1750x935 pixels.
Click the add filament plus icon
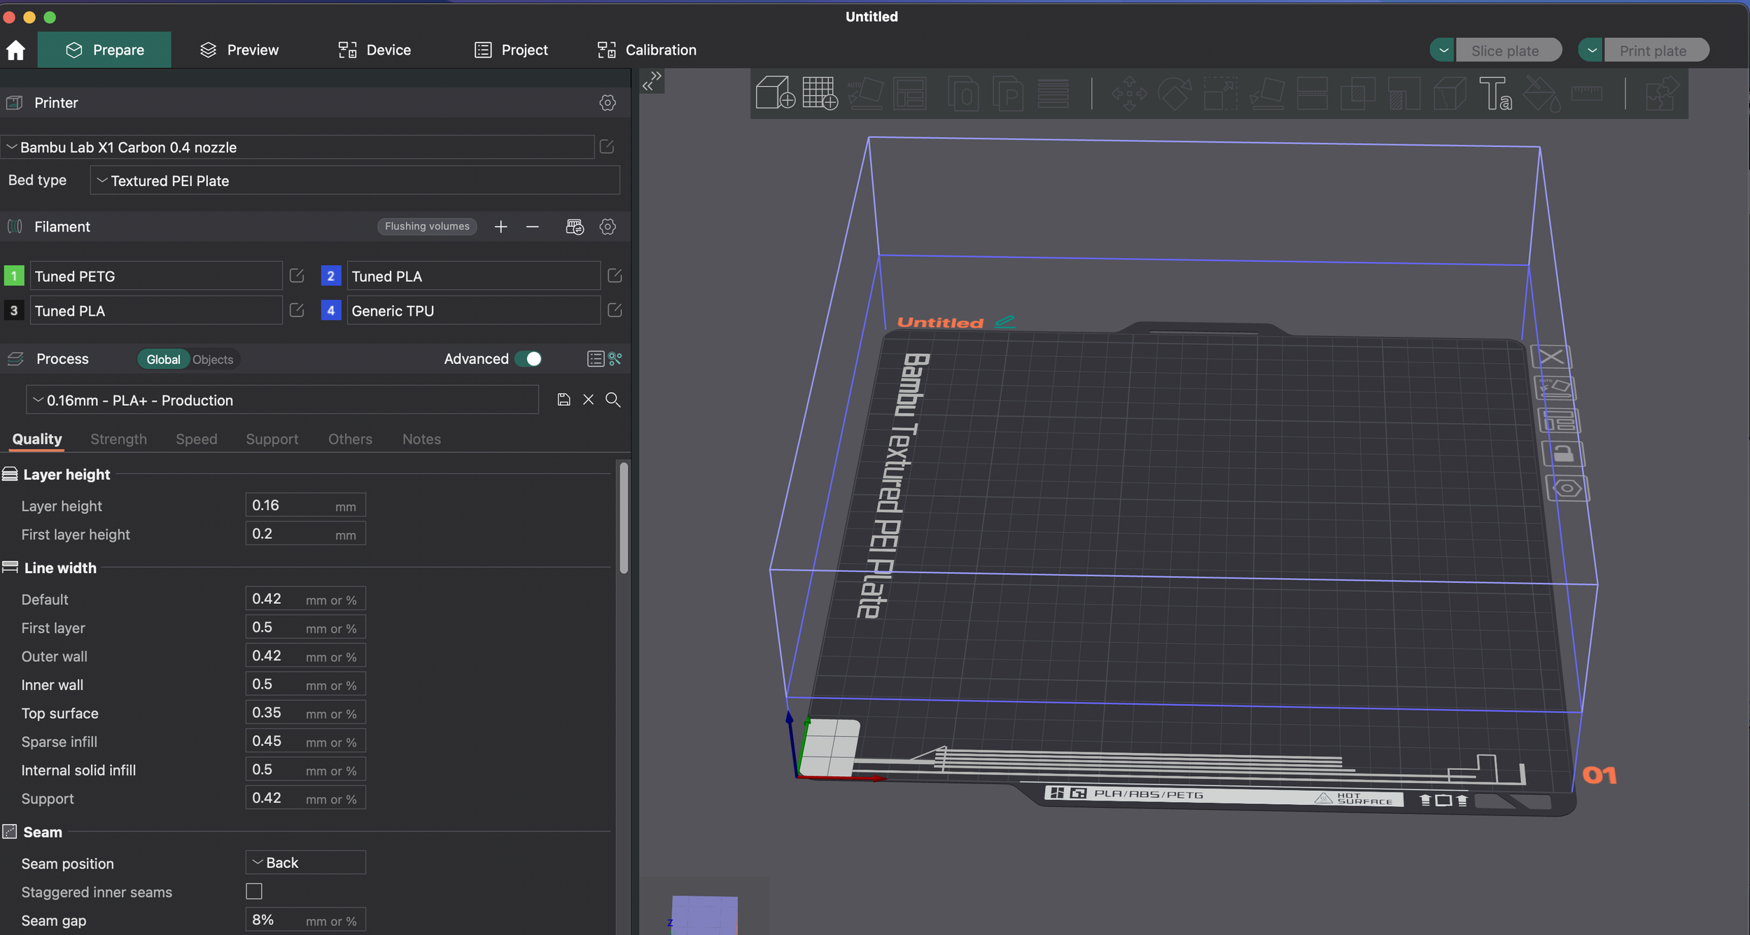tap(500, 227)
